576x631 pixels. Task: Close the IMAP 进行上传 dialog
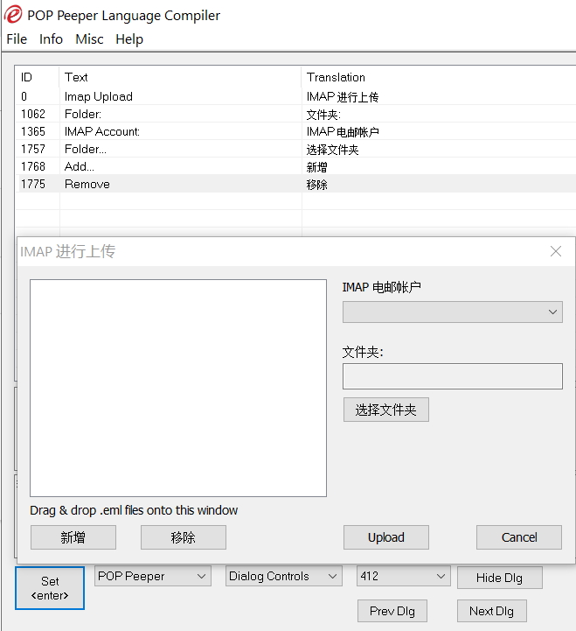point(556,251)
